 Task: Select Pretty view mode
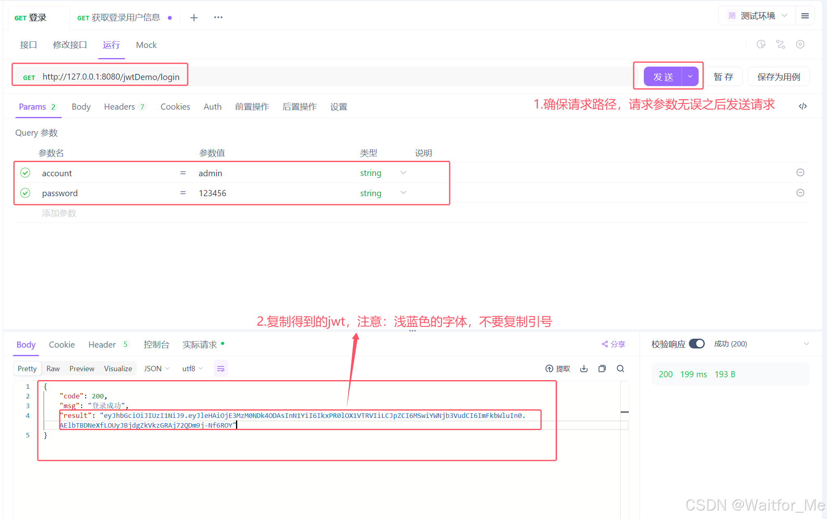pos(27,369)
